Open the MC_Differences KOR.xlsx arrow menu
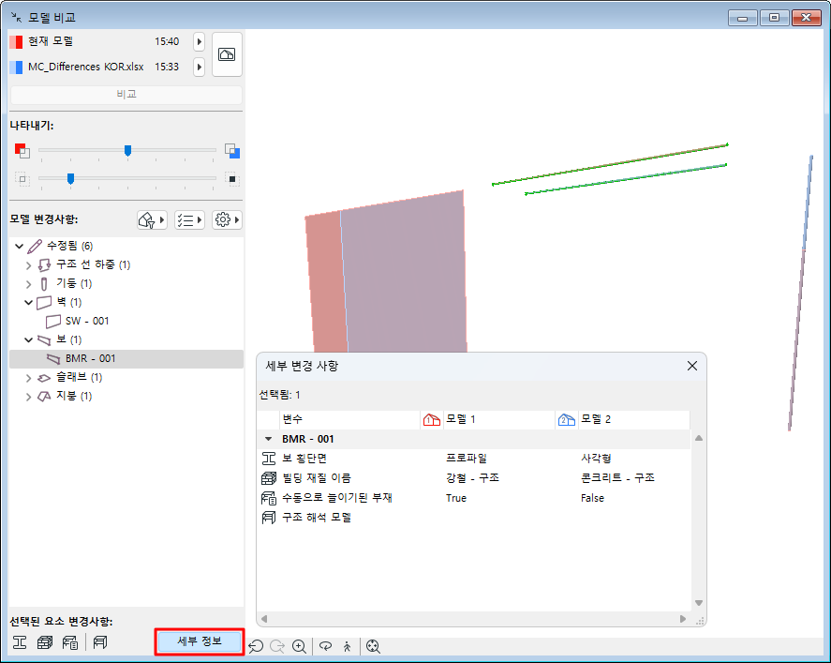This screenshot has width=831, height=663. [200, 67]
